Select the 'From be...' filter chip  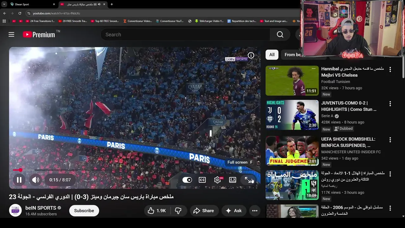click(x=293, y=55)
